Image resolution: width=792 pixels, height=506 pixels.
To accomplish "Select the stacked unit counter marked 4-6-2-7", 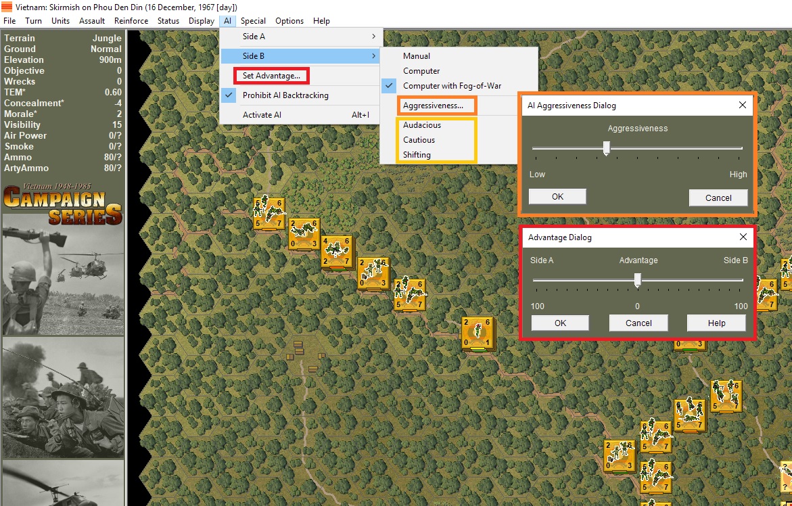I will [336, 251].
